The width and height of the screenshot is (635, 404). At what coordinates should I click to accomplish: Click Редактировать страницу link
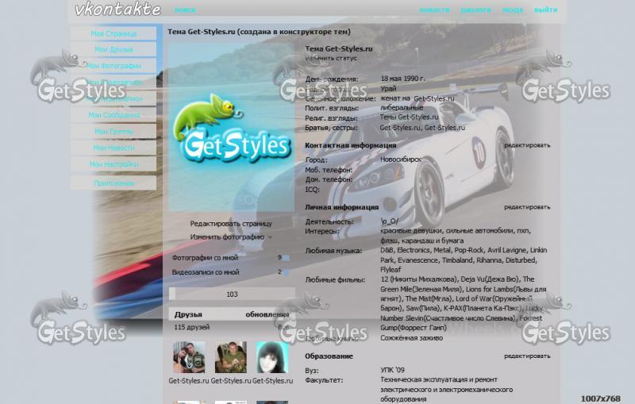pos(231,224)
